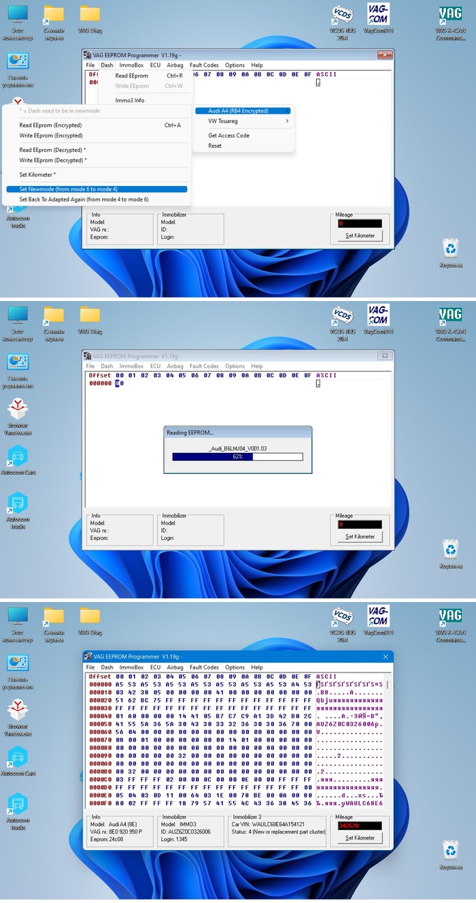476x903 pixels.
Task: Click VAG nr.: 8E0 920 950 P
Action: pos(116,831)
